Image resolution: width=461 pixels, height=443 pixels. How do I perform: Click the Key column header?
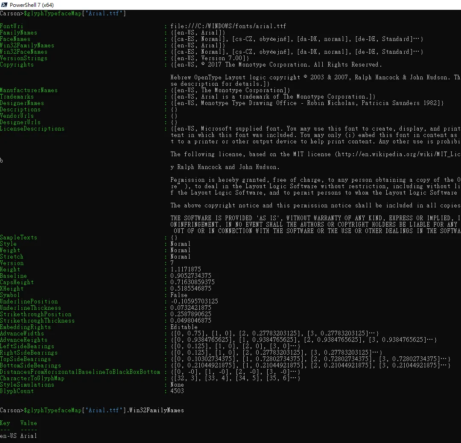tap(5, 423)
